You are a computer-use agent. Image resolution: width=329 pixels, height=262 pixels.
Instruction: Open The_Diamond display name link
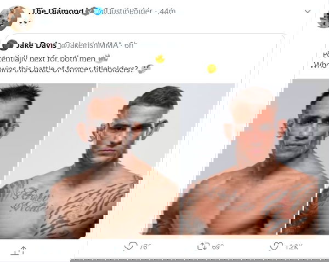[x=57, y=11]
